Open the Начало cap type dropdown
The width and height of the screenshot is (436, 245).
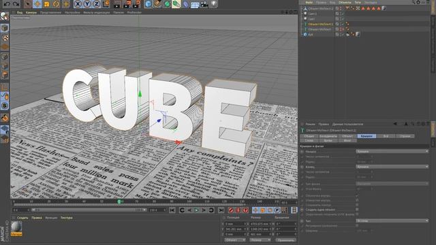tap(392, 151)
